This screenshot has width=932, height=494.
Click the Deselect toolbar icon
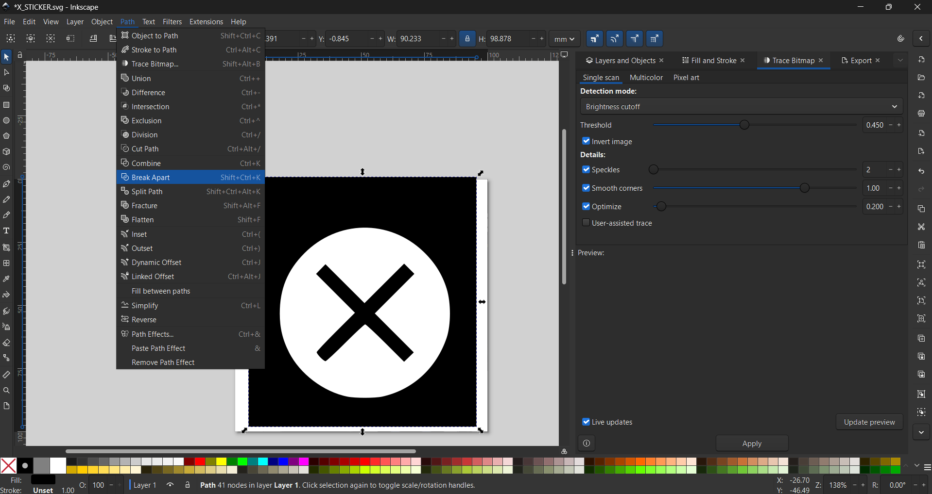51,38
